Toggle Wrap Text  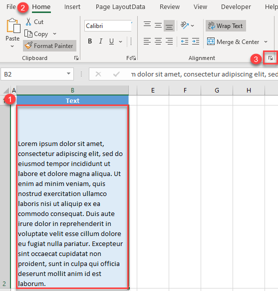[226, 26]
